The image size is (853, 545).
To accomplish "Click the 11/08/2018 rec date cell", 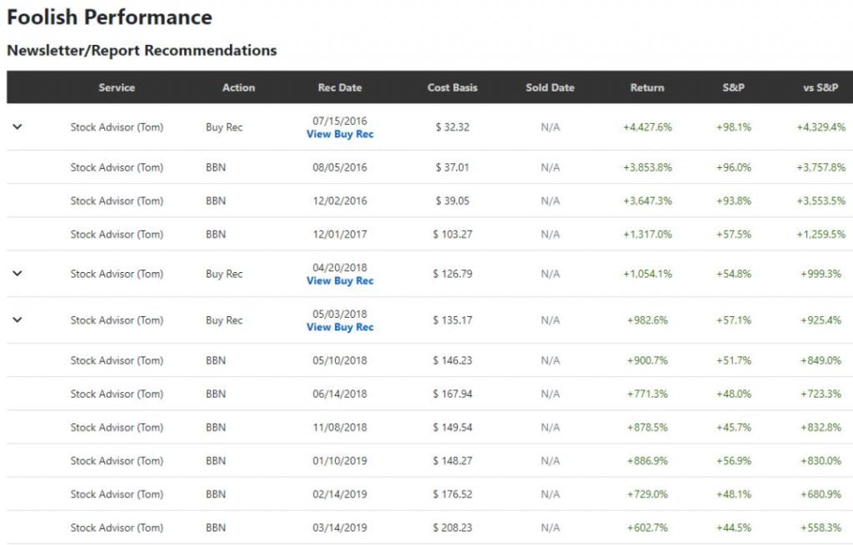I will [x=340, y=428].
